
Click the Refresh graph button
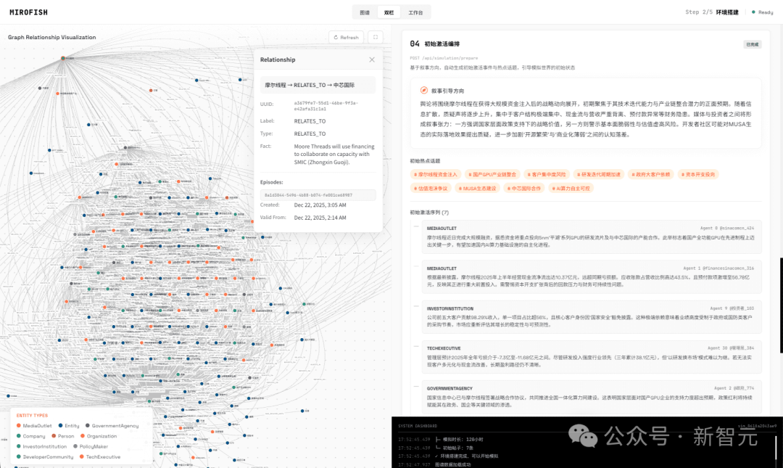tap(346, 37)
